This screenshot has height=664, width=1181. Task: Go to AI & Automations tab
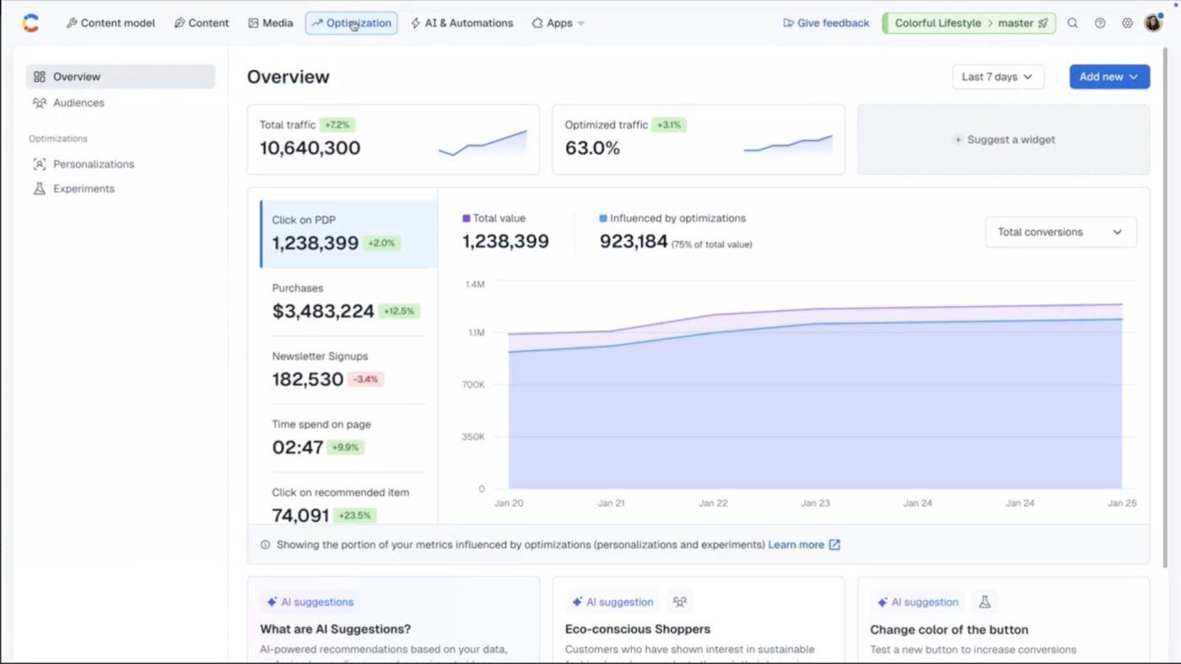coord(461,23)
